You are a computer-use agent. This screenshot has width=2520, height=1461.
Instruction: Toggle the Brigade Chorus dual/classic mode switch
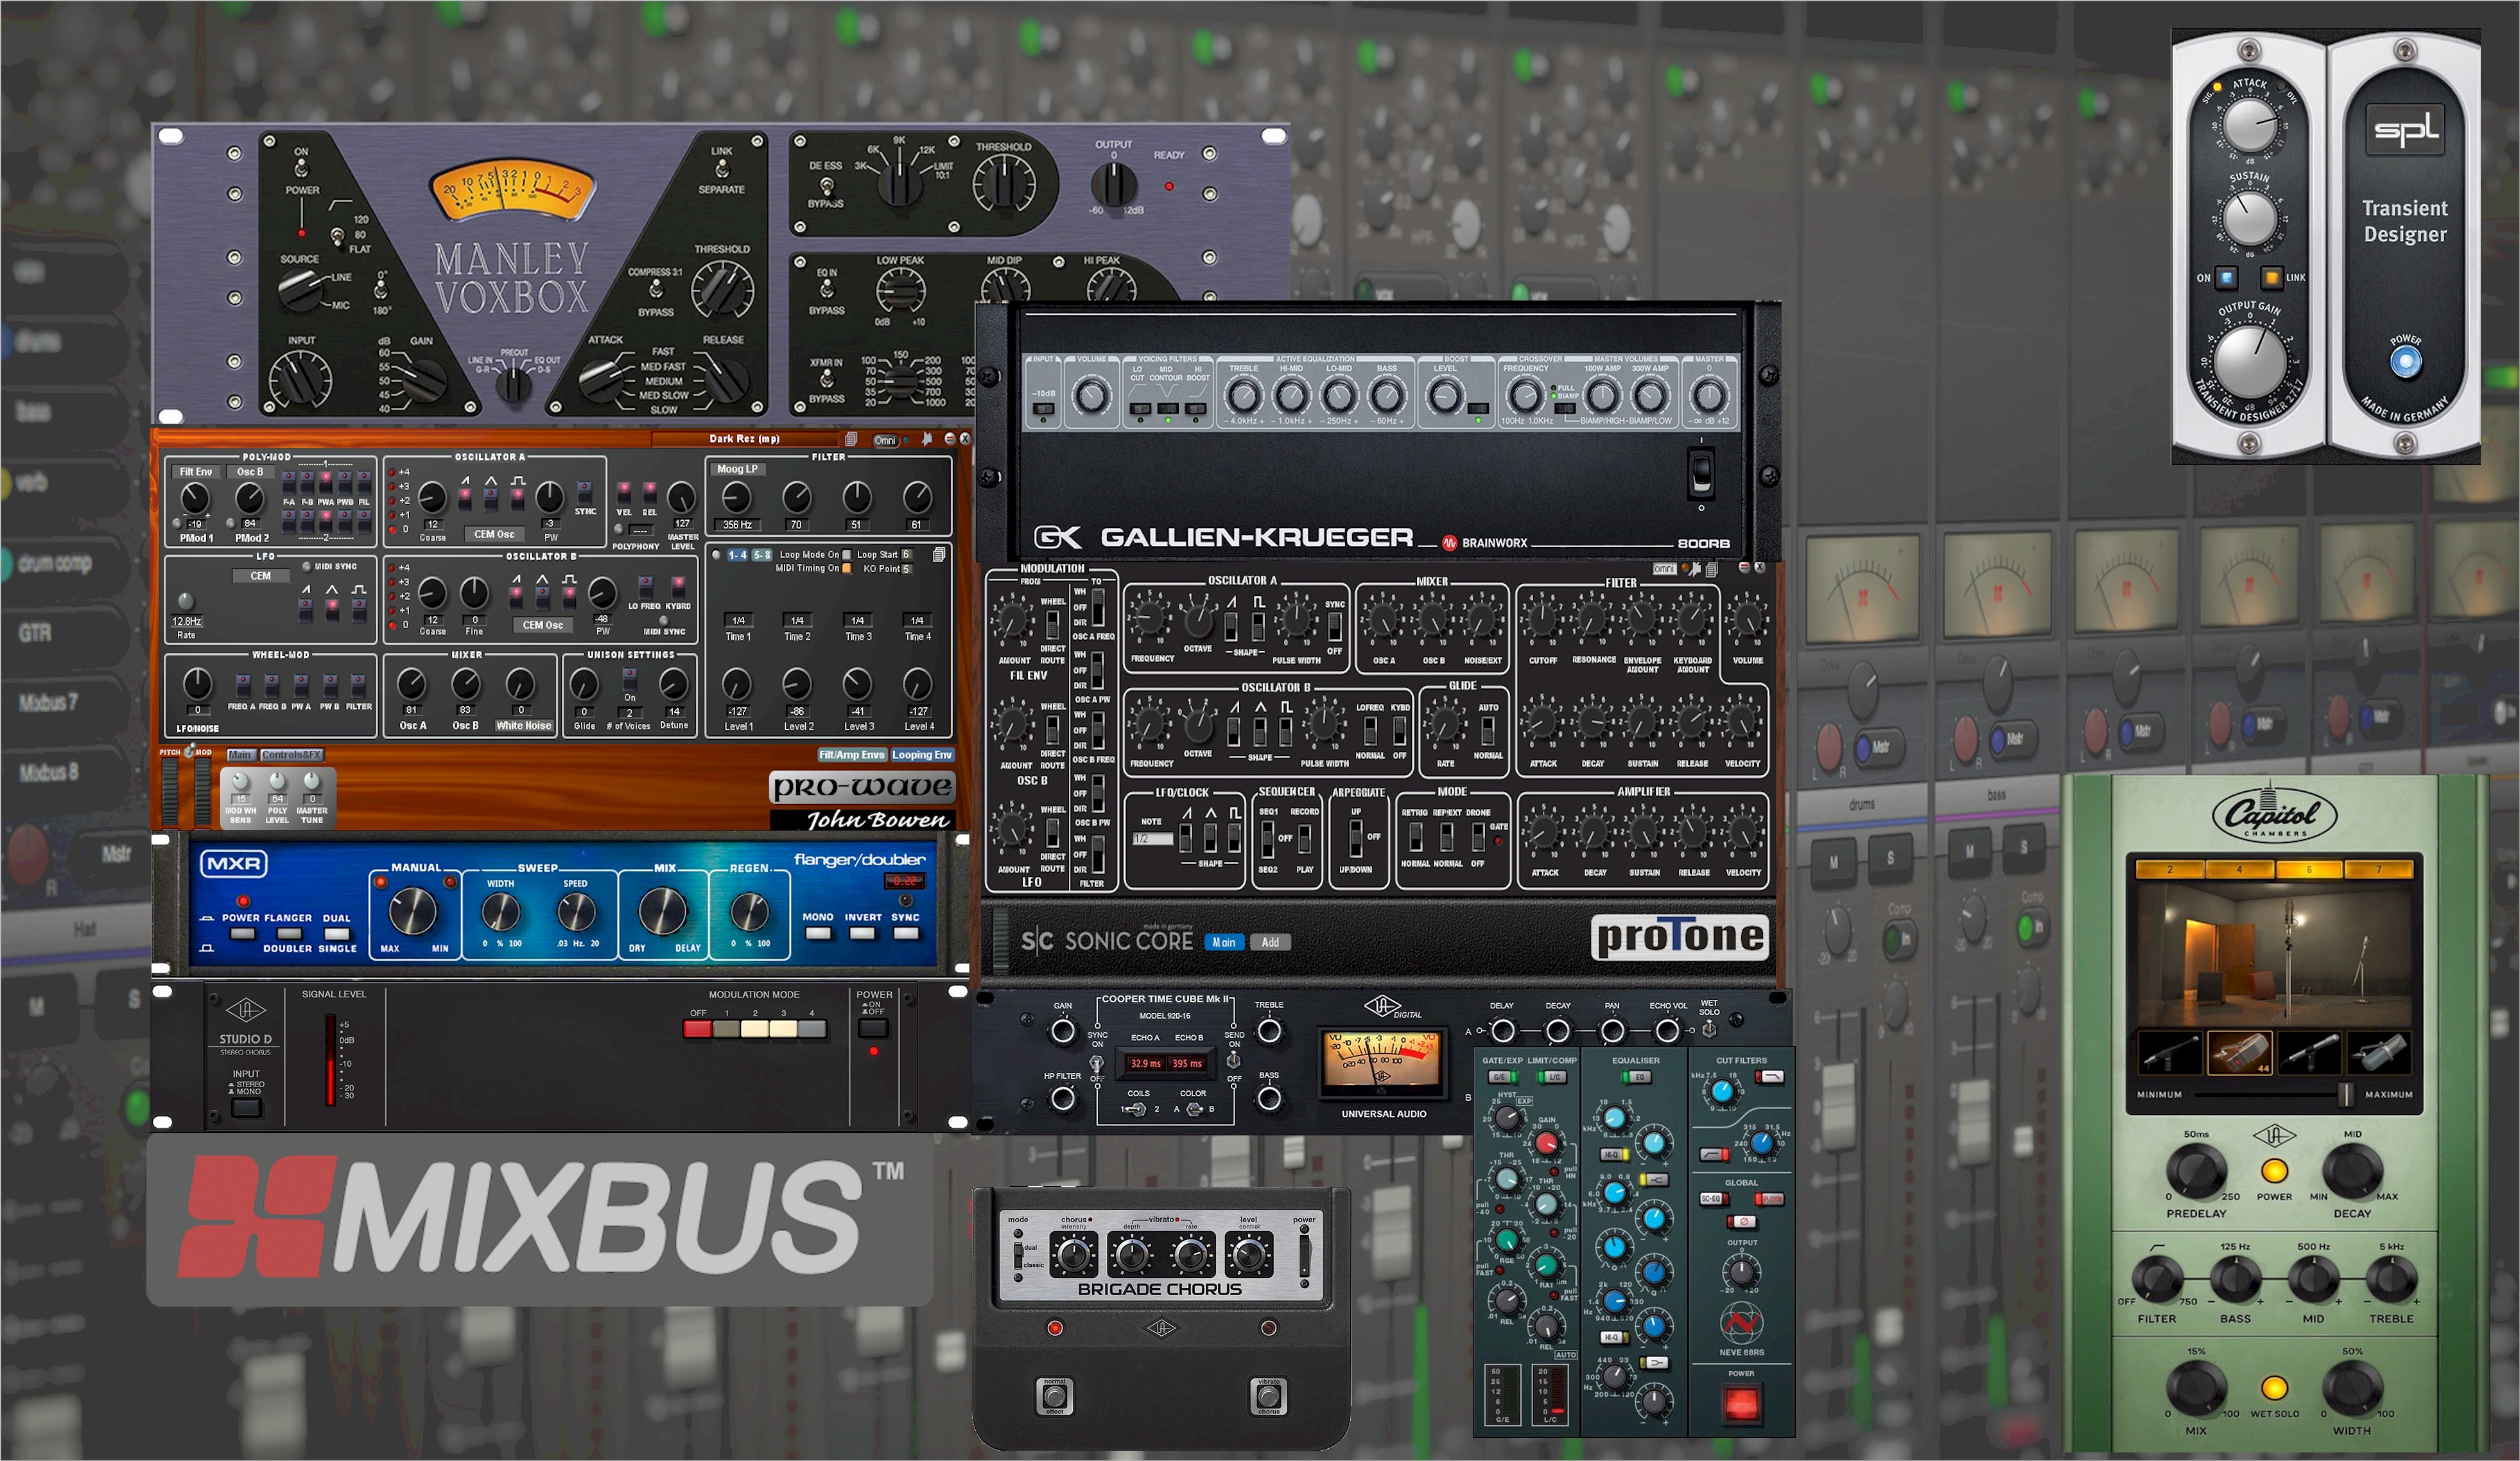tap(1018, 1256)
